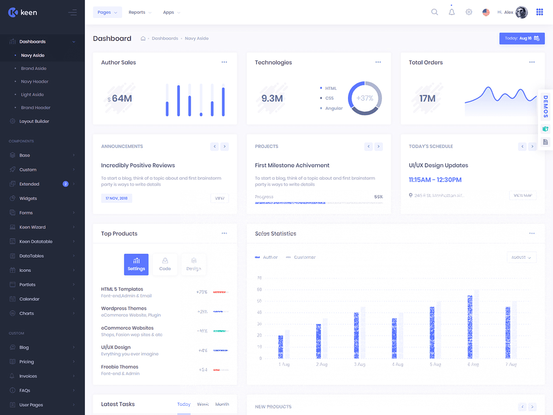Screen dimensions: 553x415
Task: Open quick settings gear icon in header
Action: [x=469, y=12]
